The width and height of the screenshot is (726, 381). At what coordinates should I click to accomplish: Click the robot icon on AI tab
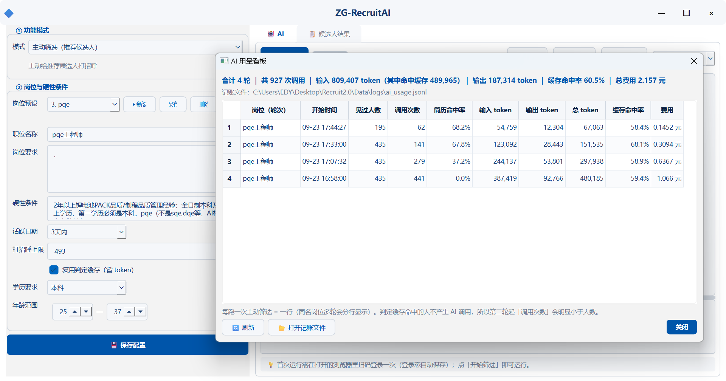(x=271, y=34)
